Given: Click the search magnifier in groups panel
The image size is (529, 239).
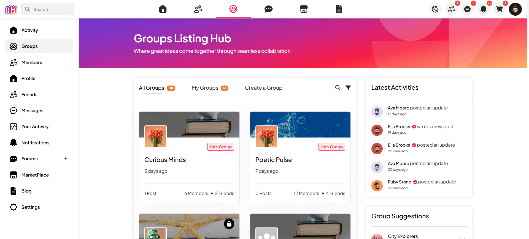Looking at the screenshot, I should point(338,88).
